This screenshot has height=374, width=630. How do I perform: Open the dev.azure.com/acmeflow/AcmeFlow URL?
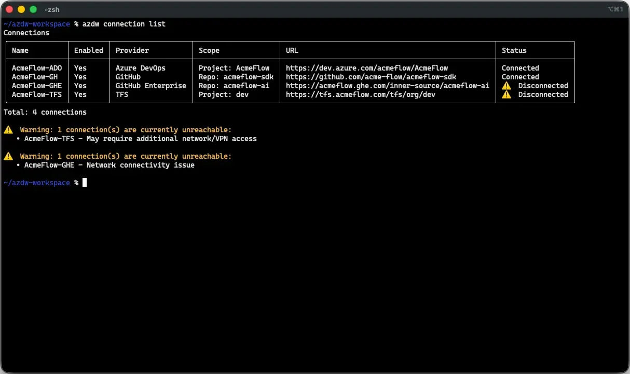pyautogui.click(x=367, y=68)
